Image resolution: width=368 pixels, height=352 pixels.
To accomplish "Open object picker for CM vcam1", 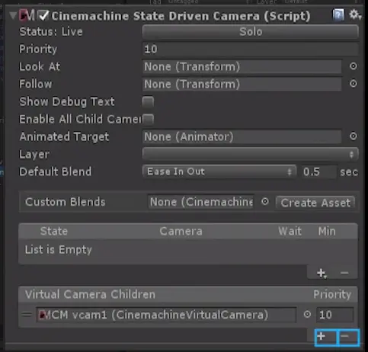I will coord(307,315).
